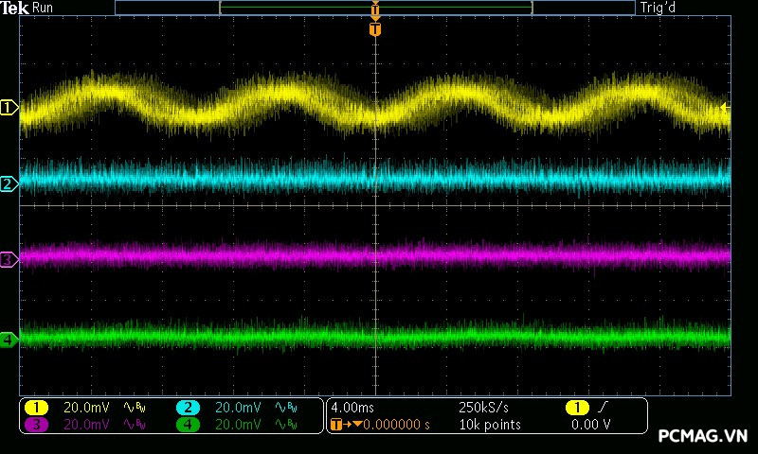Click the 0.00 V trigger level readout
The width and height of the screenshot is (758, 454).
click(590, 425)
